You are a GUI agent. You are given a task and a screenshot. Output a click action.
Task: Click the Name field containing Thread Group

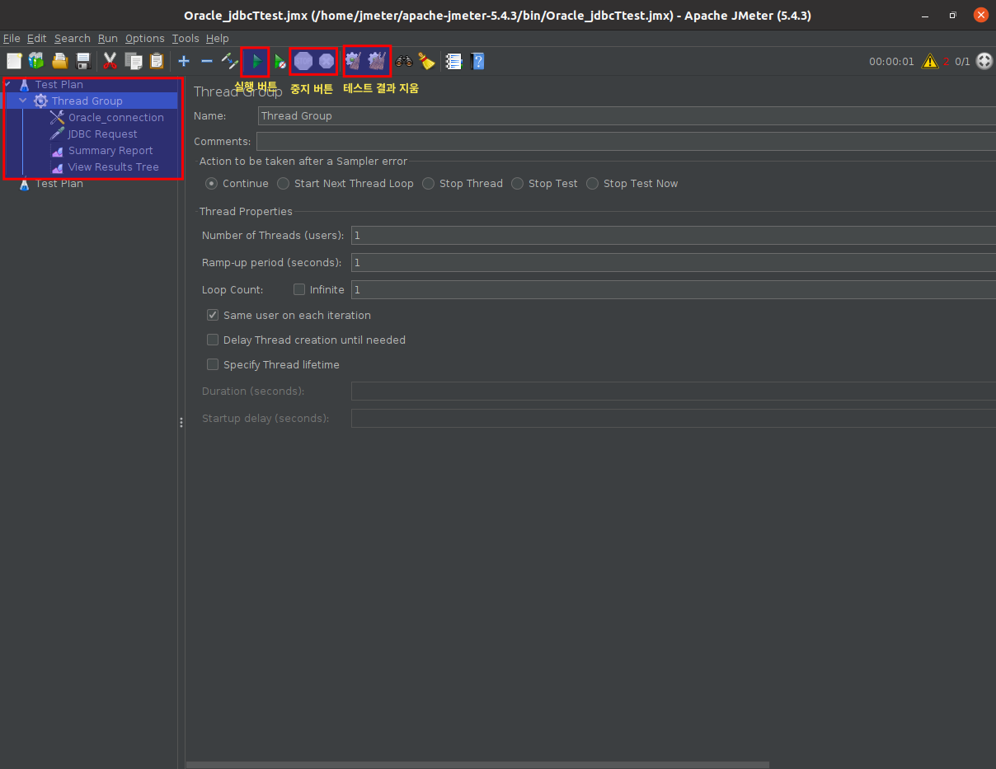pyautogui.click(x=627, y=115)
